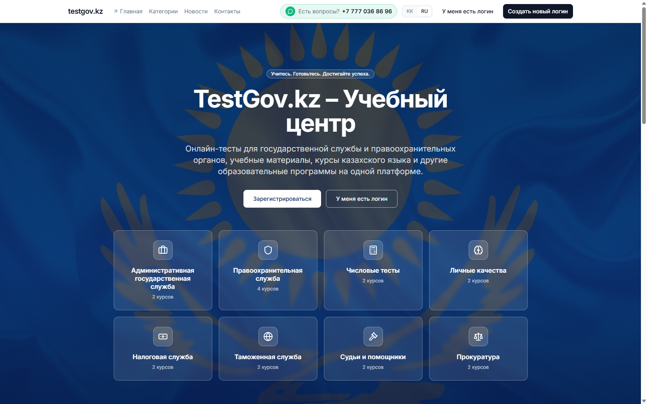Open the Налоговая служба card title
647x404 pixels.
(163, 357)
